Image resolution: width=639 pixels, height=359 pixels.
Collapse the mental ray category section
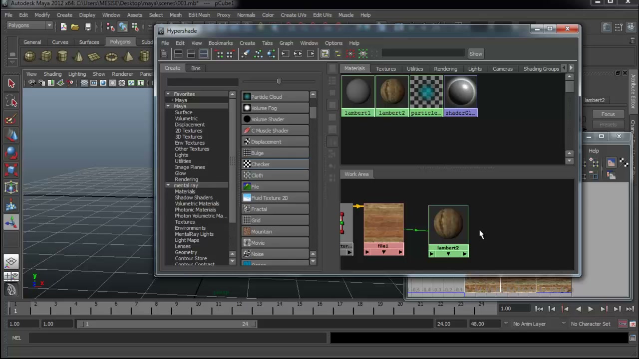point(168,185)
